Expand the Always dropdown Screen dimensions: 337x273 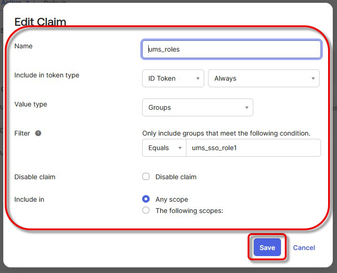(264, 78)
